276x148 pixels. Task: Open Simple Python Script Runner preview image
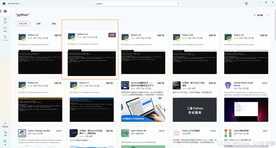point(246,110)
